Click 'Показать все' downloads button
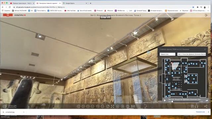 click(x=200, y=112)
